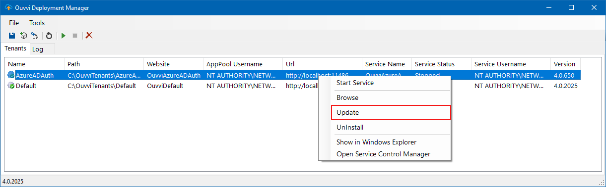The height and width of the screenshot is (187, 606).
Task: Click the red X delete icon
Action: (89, 36)
